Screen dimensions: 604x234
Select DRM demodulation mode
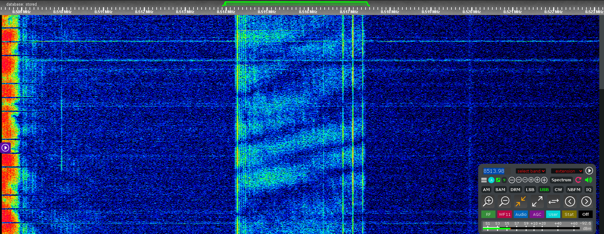[515, 189]
